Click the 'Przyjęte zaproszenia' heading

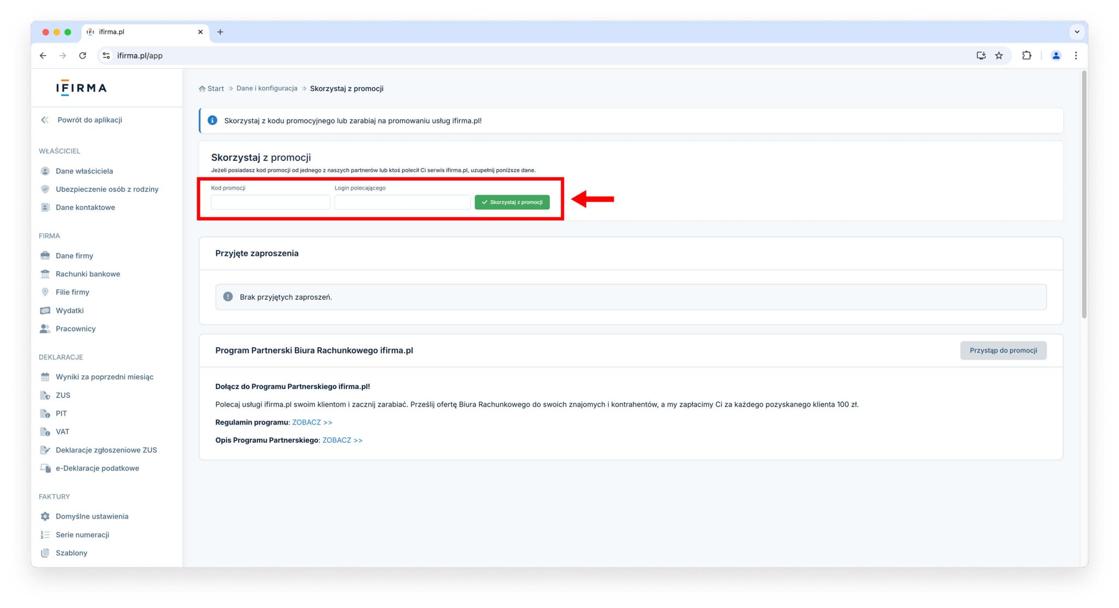click(257, 253)
